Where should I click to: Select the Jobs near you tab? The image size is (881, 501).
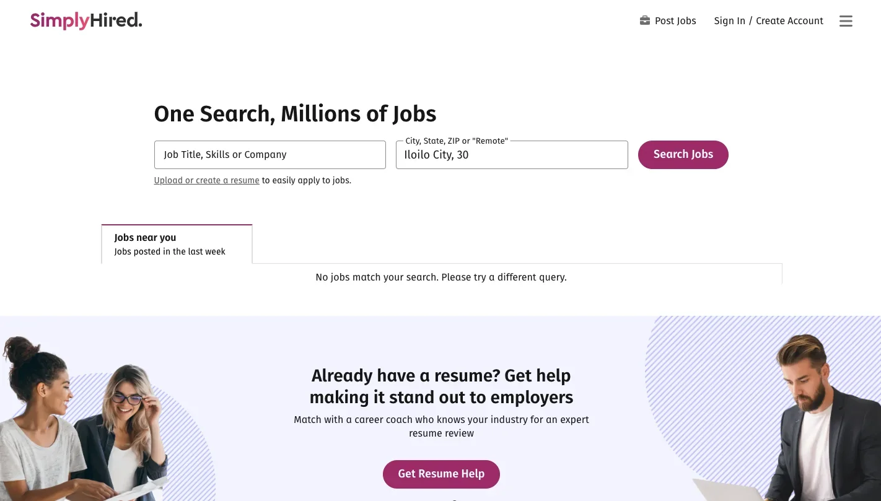[x=177, y=244]
